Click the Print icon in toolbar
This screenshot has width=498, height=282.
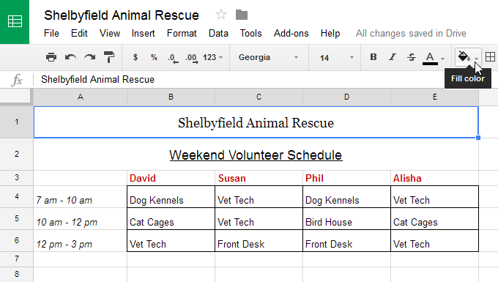click(x=51, y=57)
